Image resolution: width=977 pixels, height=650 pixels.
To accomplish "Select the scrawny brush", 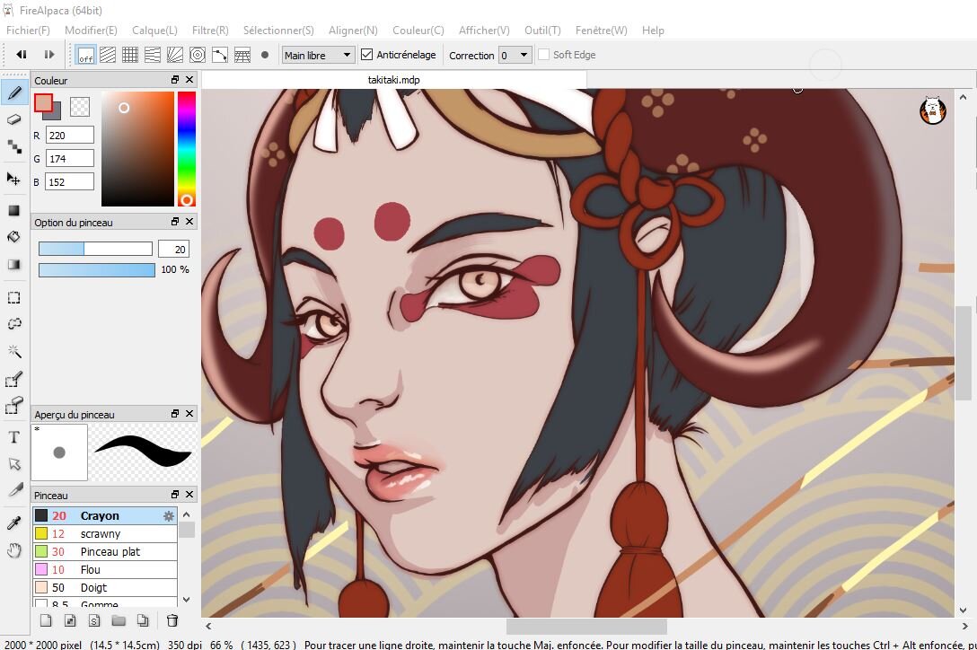I will 105,533.
